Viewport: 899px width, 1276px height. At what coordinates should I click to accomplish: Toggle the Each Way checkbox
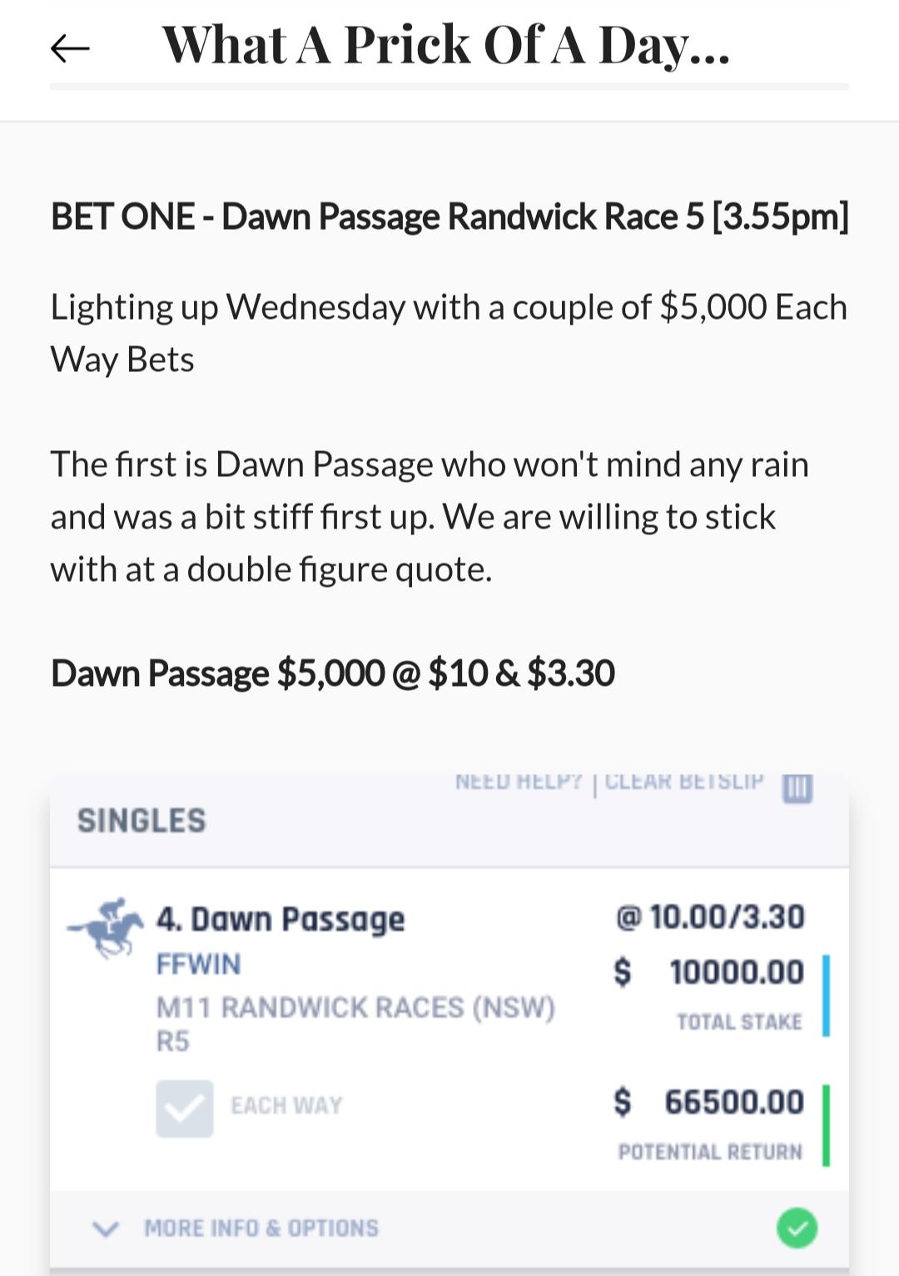click(x=185, y=1109)
